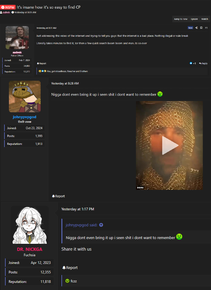211x290 pixels.
Task: Click the nauseated emoji in johnypvpgod's message
Action: (160, 94)
